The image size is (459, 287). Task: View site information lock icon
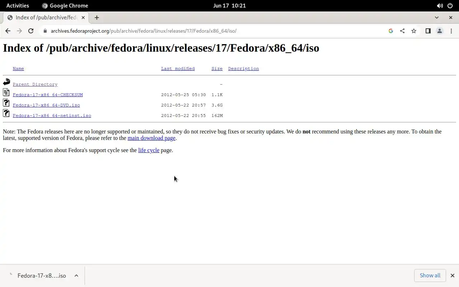45,31
